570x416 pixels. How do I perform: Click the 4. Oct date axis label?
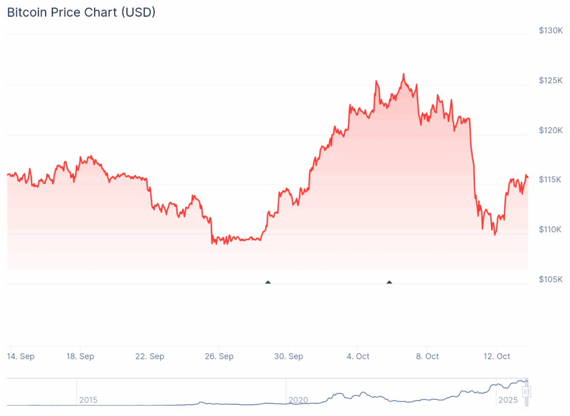[358, 356]
